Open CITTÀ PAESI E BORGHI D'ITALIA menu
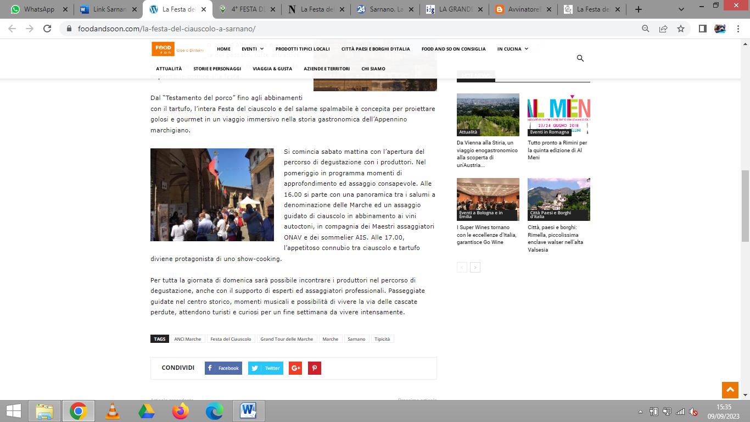This screenshot has height=422, width=750. [376, 49]
